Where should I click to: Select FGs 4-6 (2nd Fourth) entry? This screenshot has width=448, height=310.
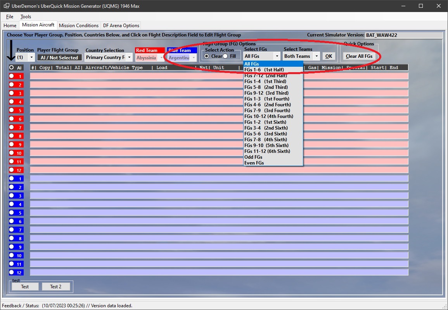[273, 105]
